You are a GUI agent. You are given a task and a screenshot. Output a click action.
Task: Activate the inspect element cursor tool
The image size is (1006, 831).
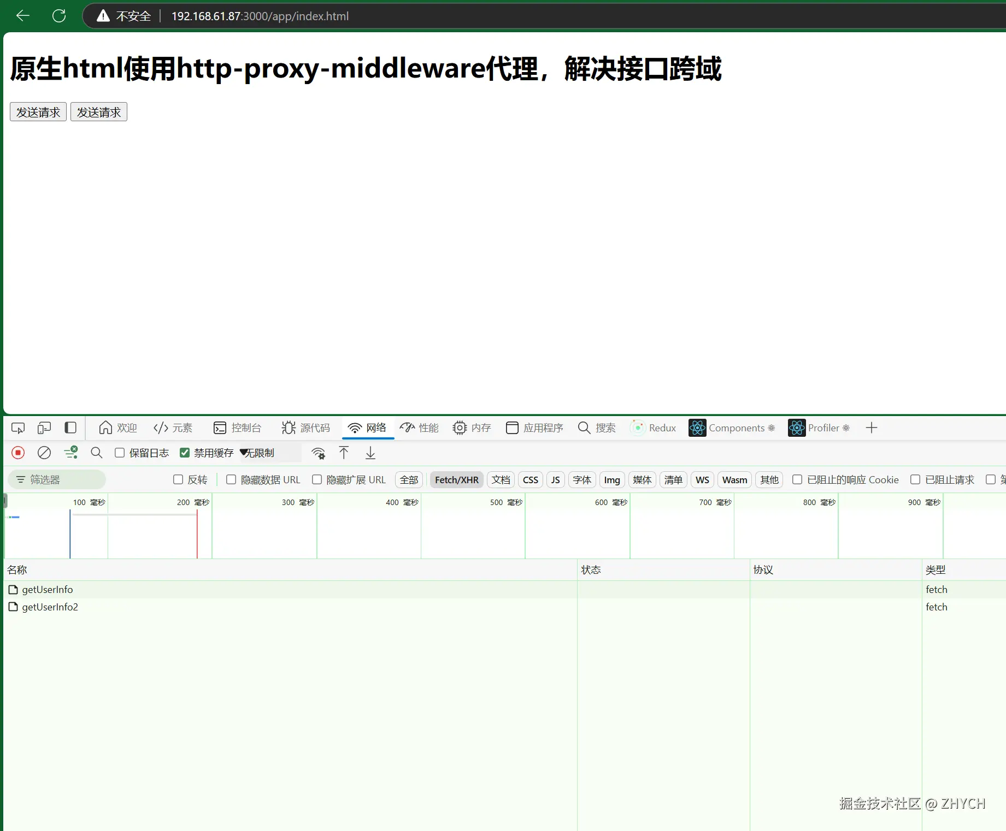pos(17,428)
